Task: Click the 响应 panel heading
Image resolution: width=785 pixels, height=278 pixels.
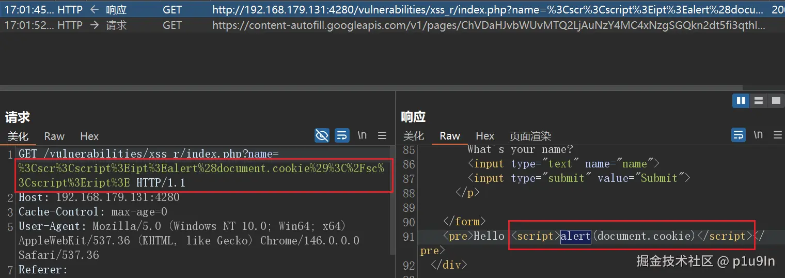Action: pos(413,117)
